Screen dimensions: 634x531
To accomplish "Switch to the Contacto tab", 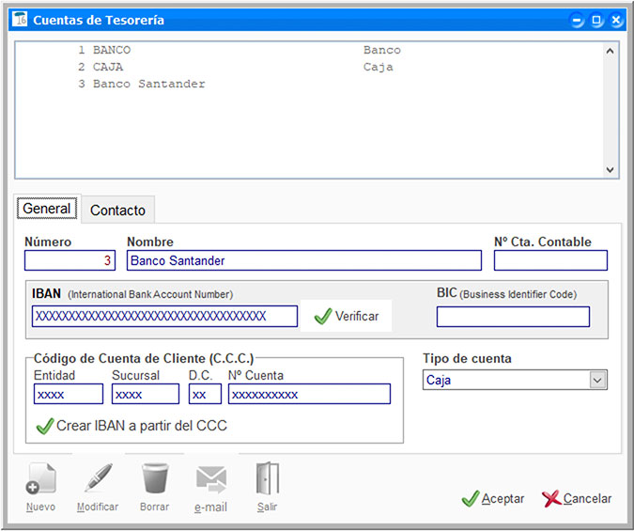I will coord(117,211).
